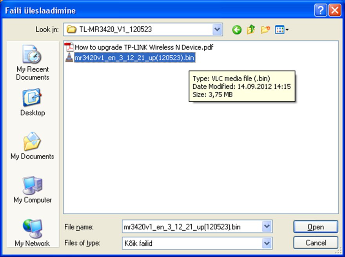345x257 pixels.
Task: Create a new folder
Action: pyautogui.click(x=265, y=30)
